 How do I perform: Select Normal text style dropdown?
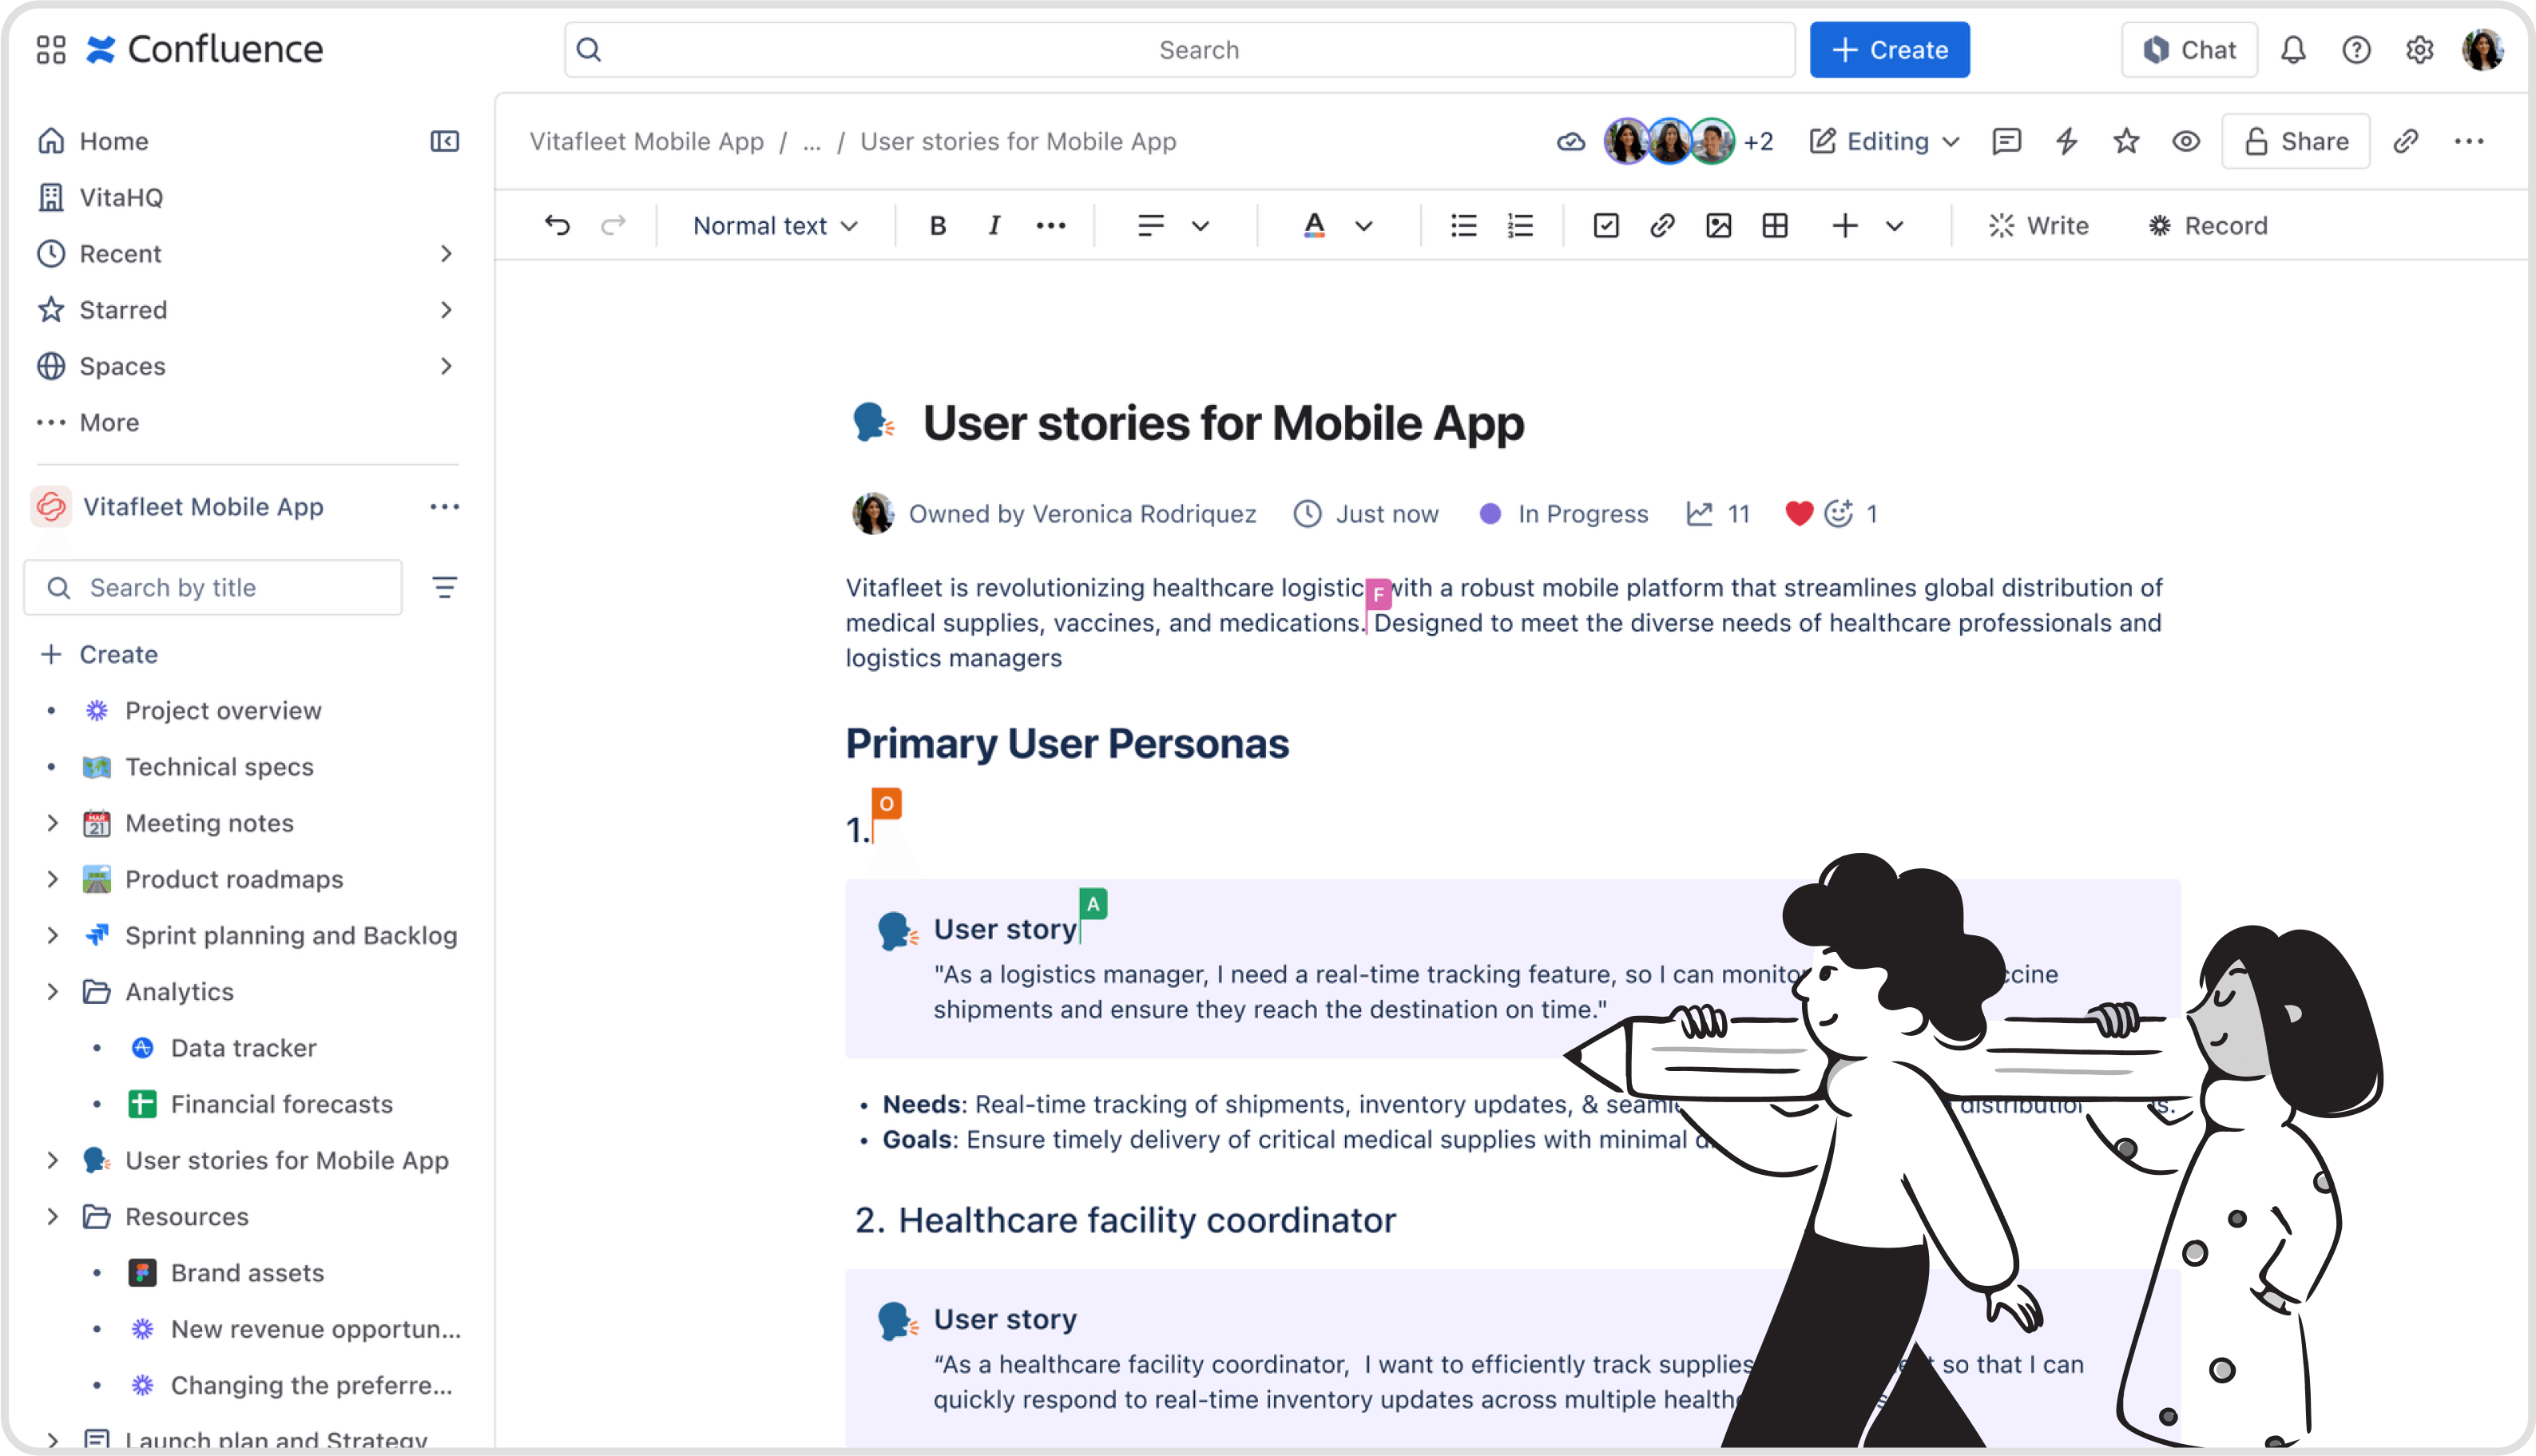(x=775, y=223)
